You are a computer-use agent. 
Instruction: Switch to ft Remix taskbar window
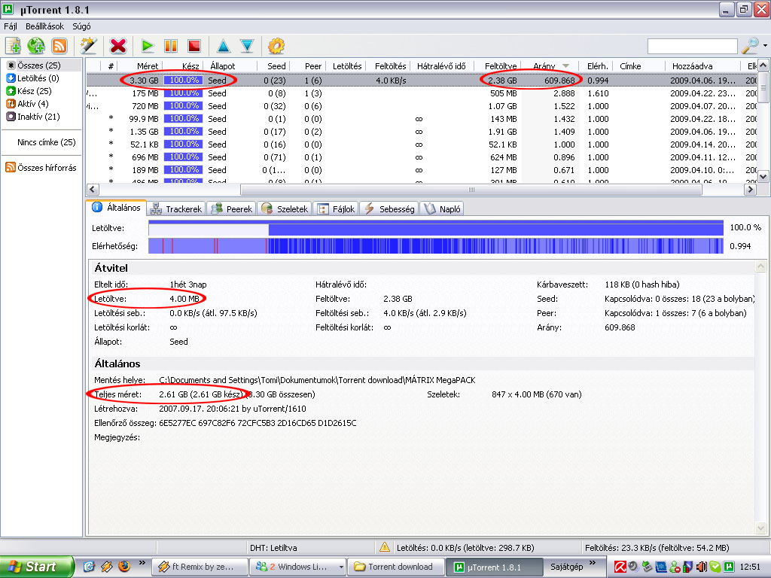coord(199,567)
